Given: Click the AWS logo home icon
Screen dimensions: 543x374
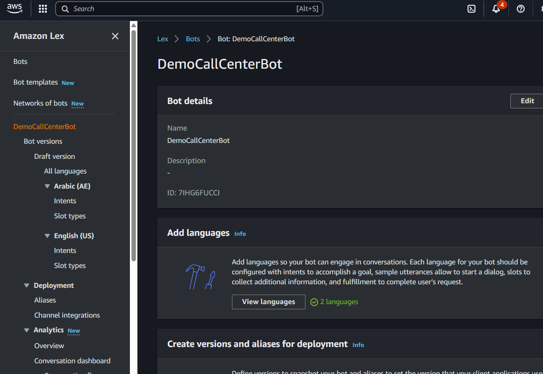Looking at the screenshot, I should click(x=15, y=8).
